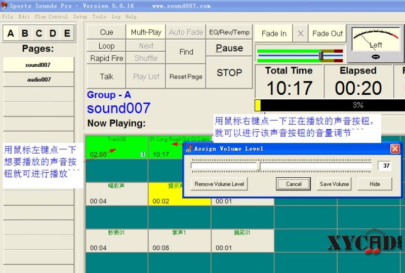
Task: Play the 搞笑01 sound button
Action: [242, 241]
